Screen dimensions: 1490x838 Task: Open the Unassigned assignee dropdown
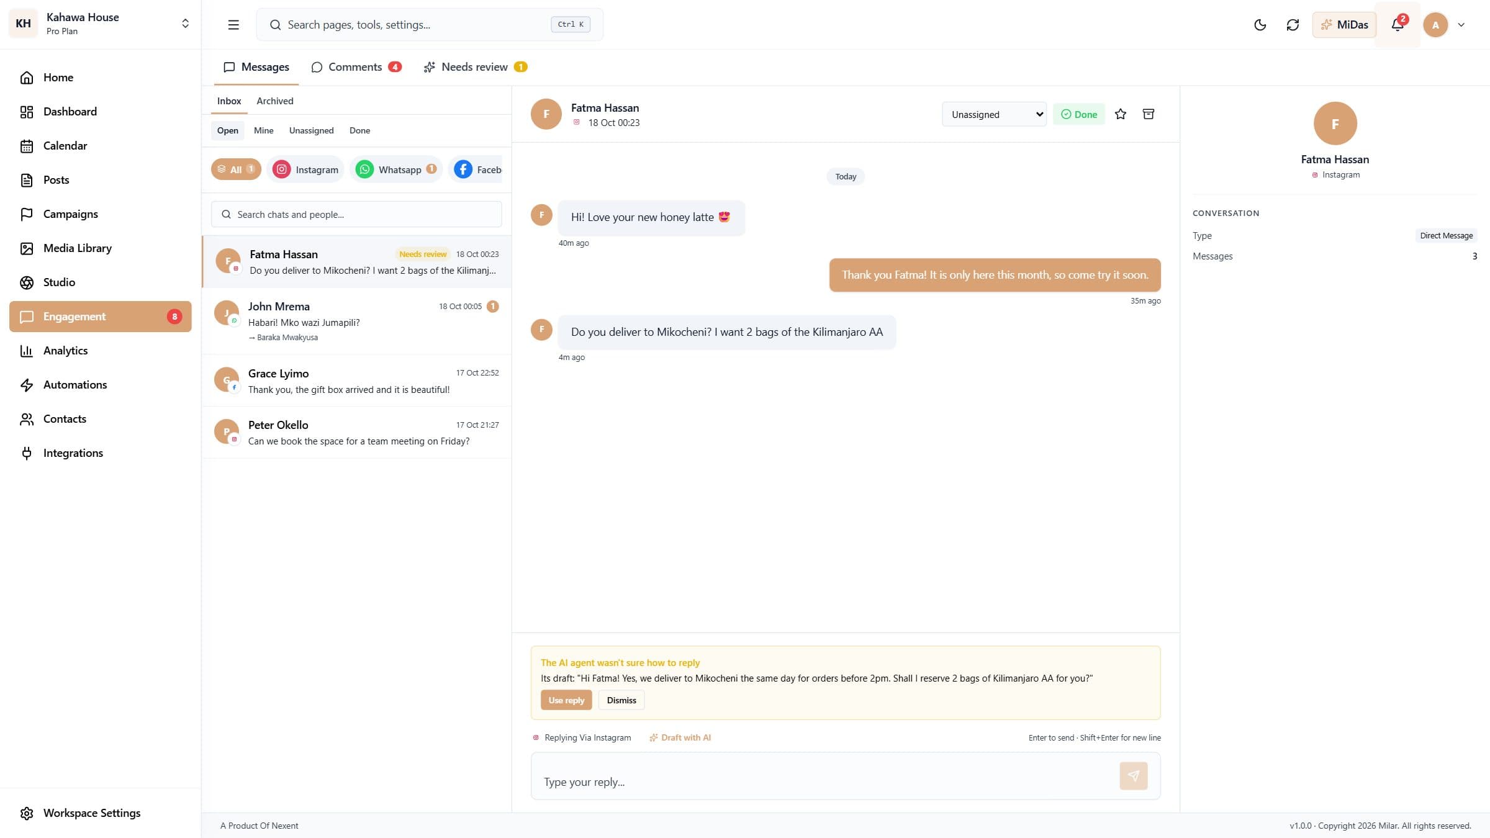click(x=995, y=114)
